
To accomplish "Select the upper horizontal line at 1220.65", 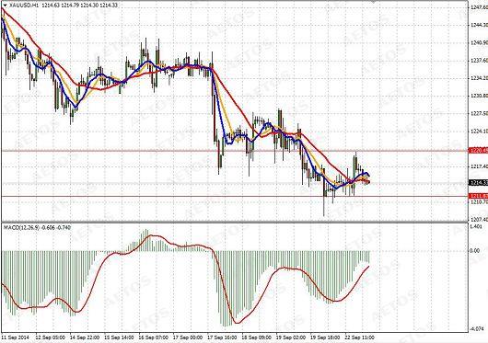I will (235, 151).
